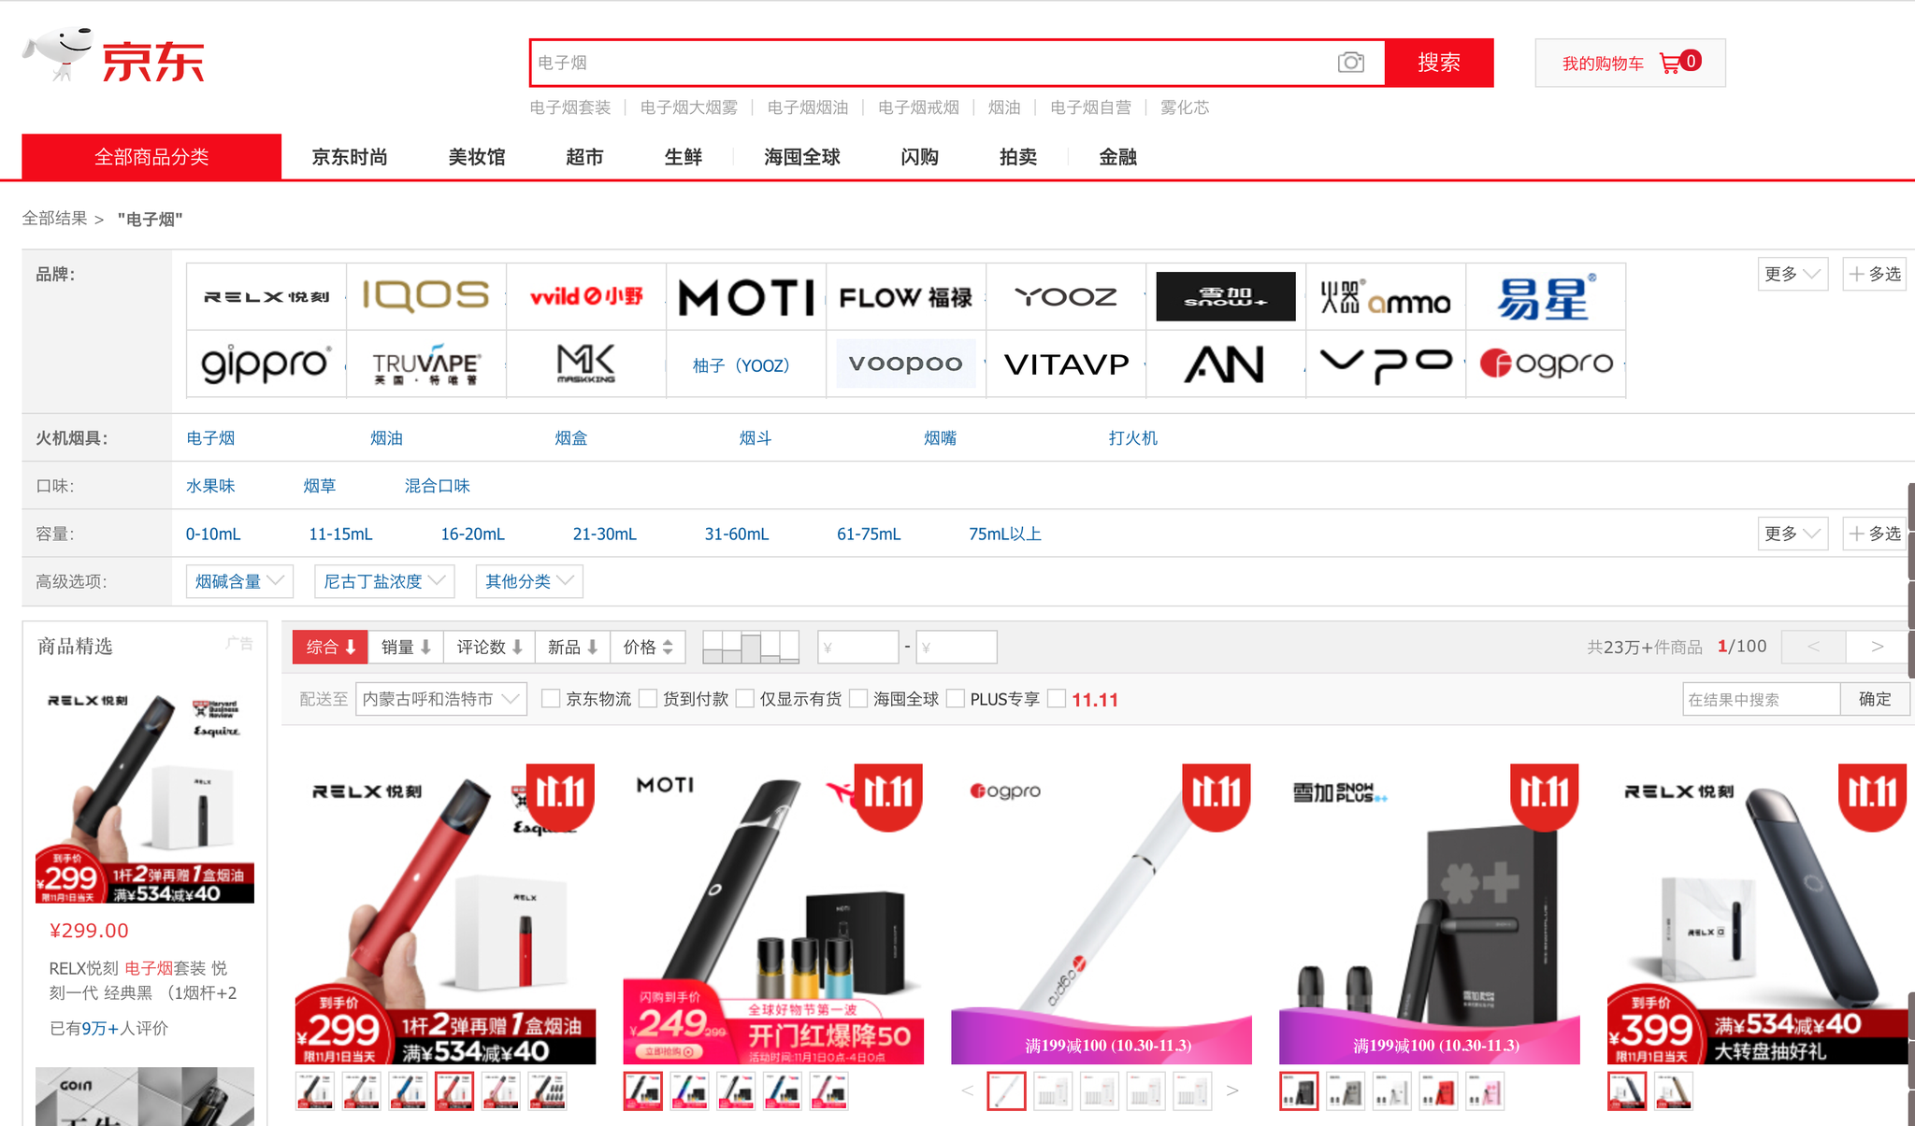Viewport: 1915px width, 1126px height.
Task: Open the 美妆馆 nav item
Action: (477, 157)
